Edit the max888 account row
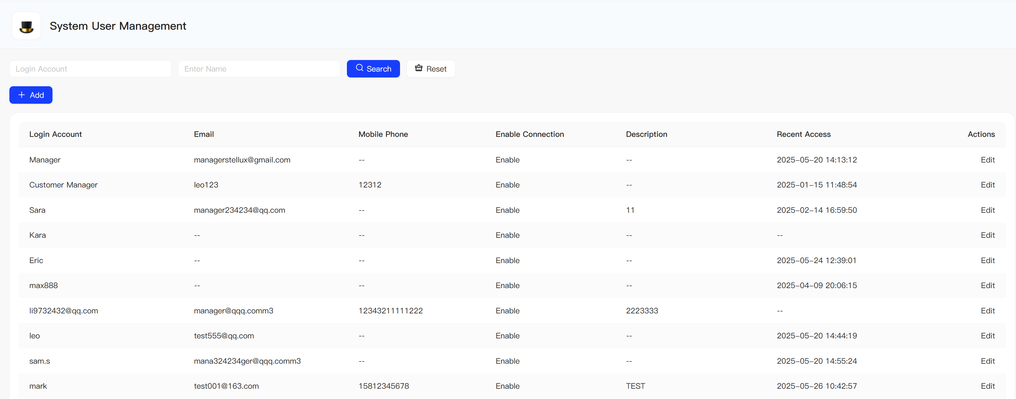Image resolution: width=1016 pixels, height=399 pixels. tap(988, 286)
